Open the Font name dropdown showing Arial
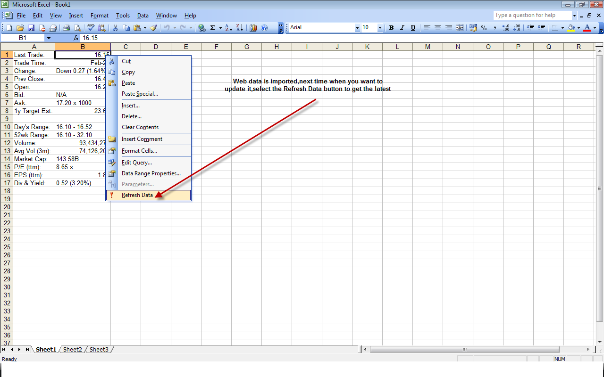The image size is (604, 377). 357,28
